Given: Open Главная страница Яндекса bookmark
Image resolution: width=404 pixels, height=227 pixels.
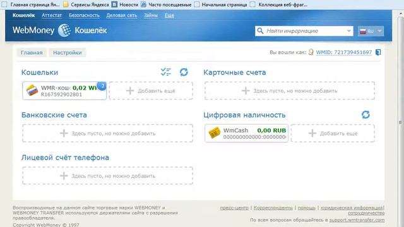Looking at the screenshot, I should [x=32, y=4].
